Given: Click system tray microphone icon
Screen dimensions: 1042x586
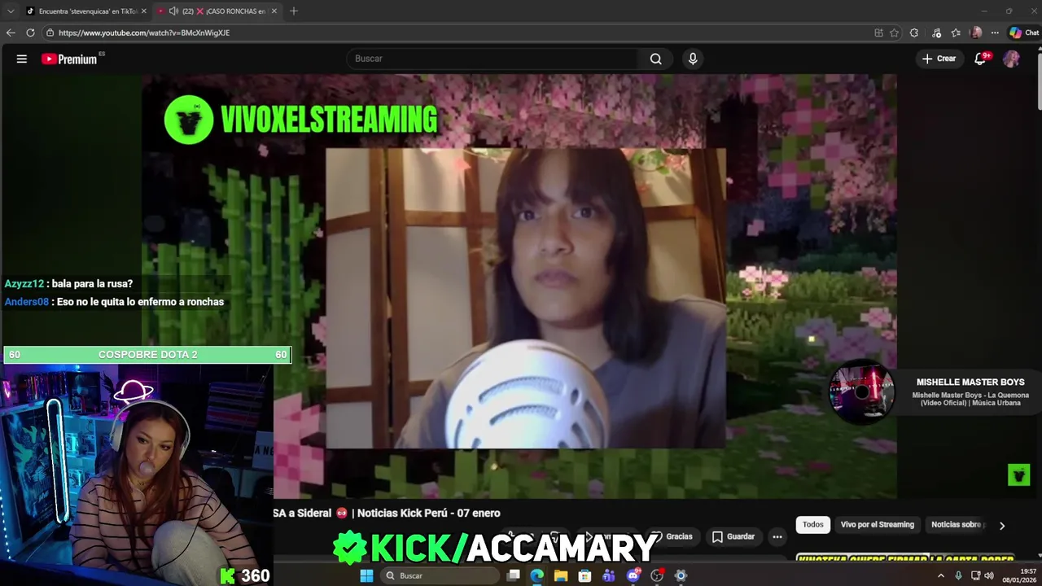Looking at the screenshot, I should 958,575.
